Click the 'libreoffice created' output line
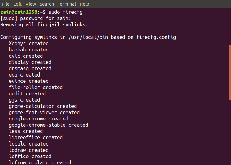 point(36,137)
